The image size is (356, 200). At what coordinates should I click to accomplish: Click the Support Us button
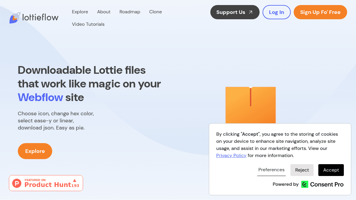click(235, 12)
